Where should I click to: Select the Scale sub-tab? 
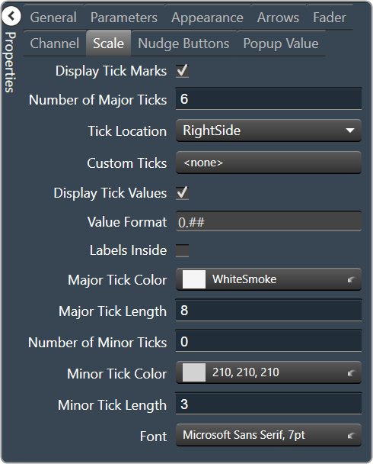coord(108,43)
